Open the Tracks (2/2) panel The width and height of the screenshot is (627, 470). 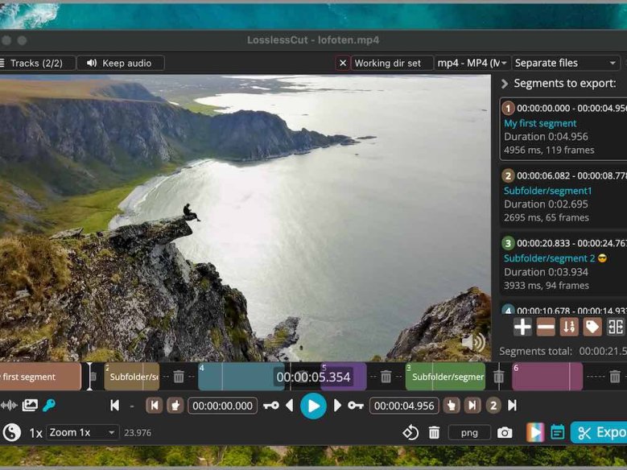click(35, 63)
